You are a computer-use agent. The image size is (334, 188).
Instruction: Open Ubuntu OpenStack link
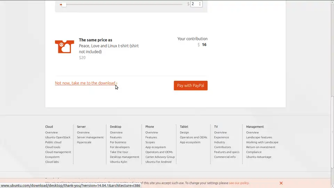(x=58, y=137)
